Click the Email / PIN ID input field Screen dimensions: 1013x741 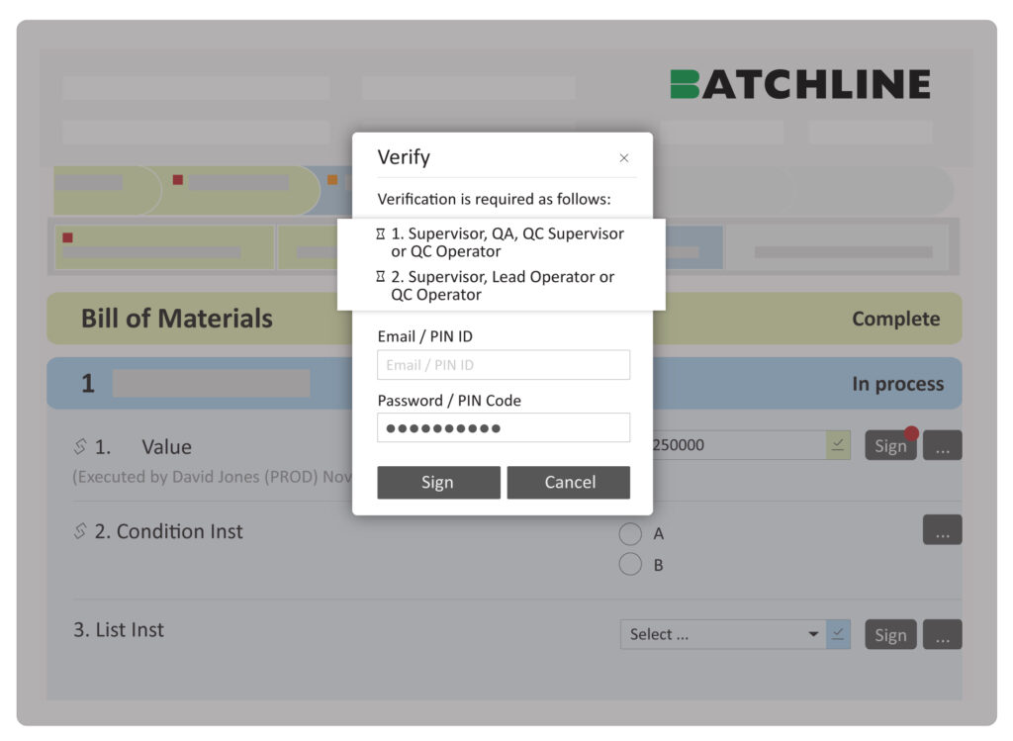[503, 364]
